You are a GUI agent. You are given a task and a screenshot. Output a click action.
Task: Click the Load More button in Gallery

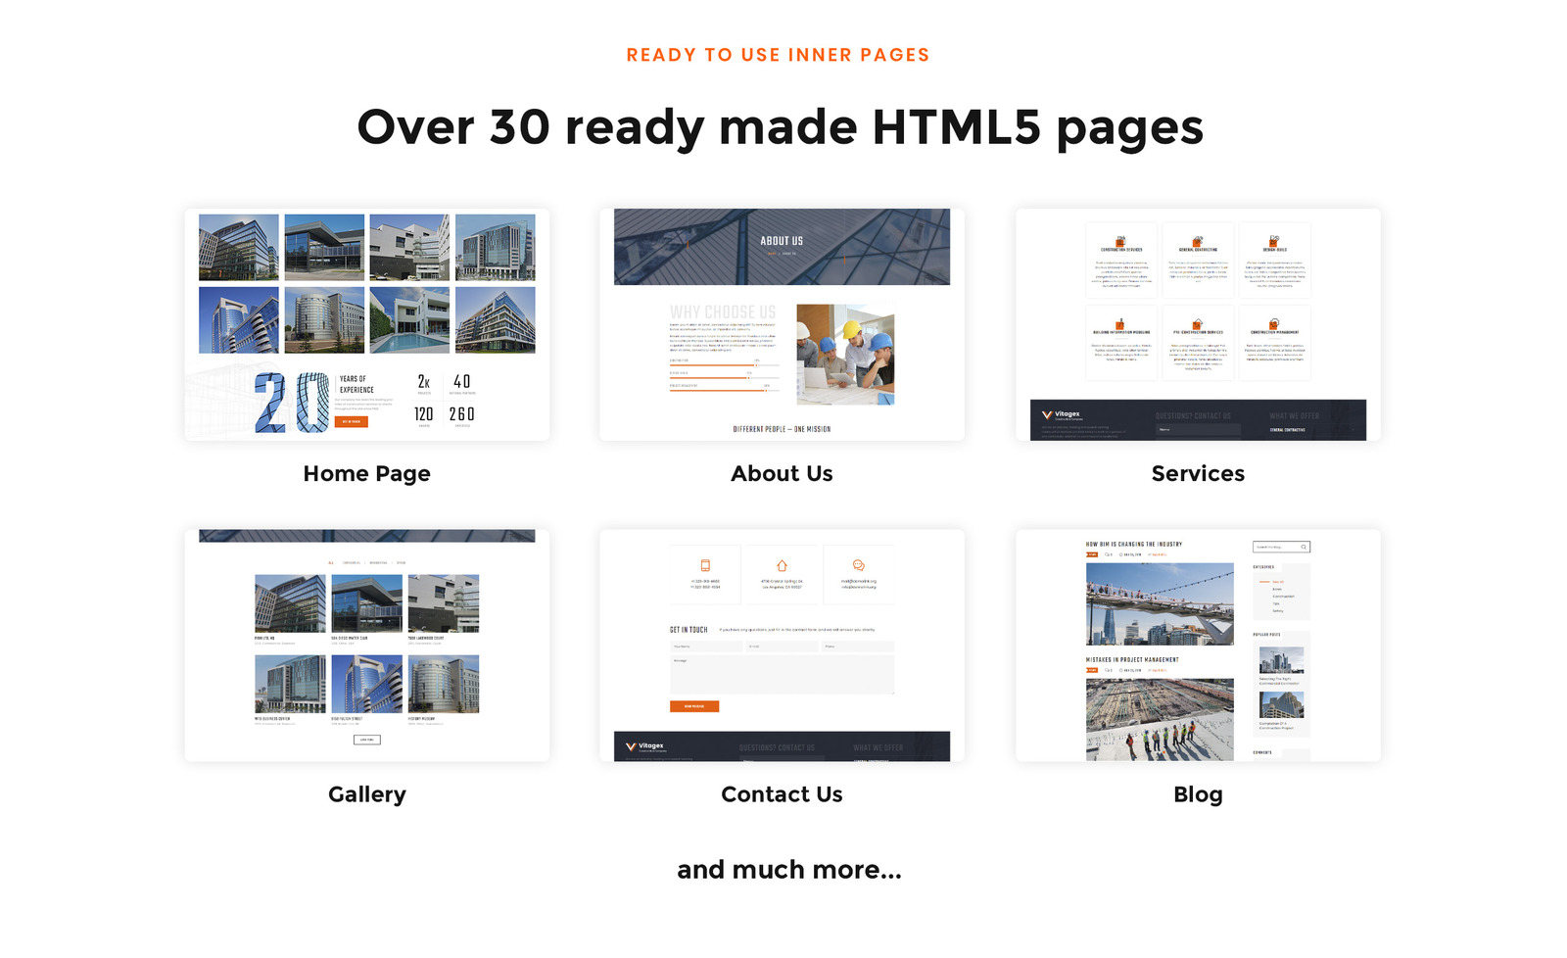pyautogui.click(x=367, y=740)
